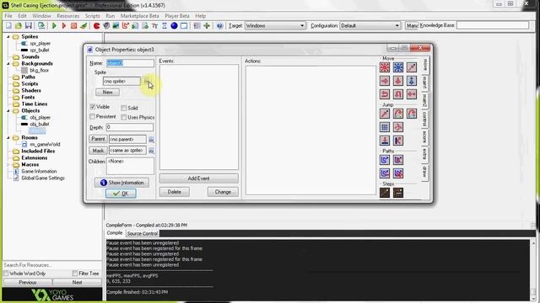Click the Change event button
The width and height of the screenshot is (540, 303).
point(223,192)
